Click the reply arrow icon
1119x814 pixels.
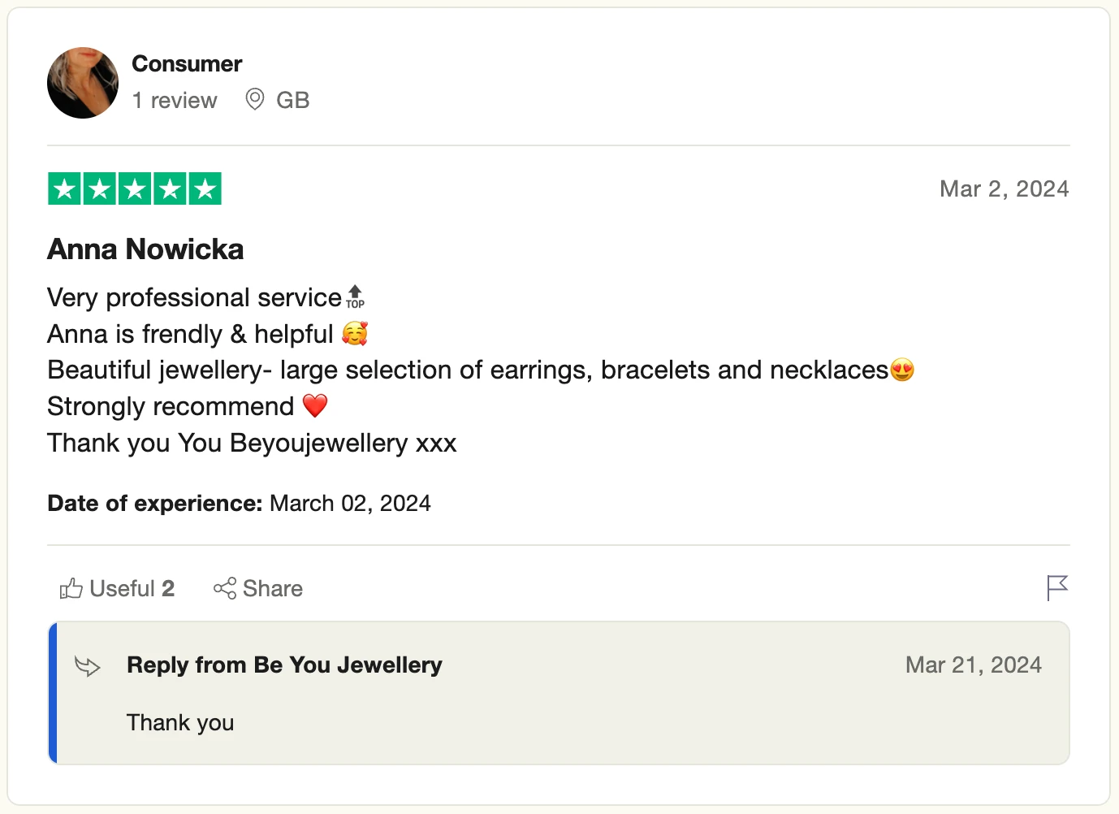[x=87, y=666]
